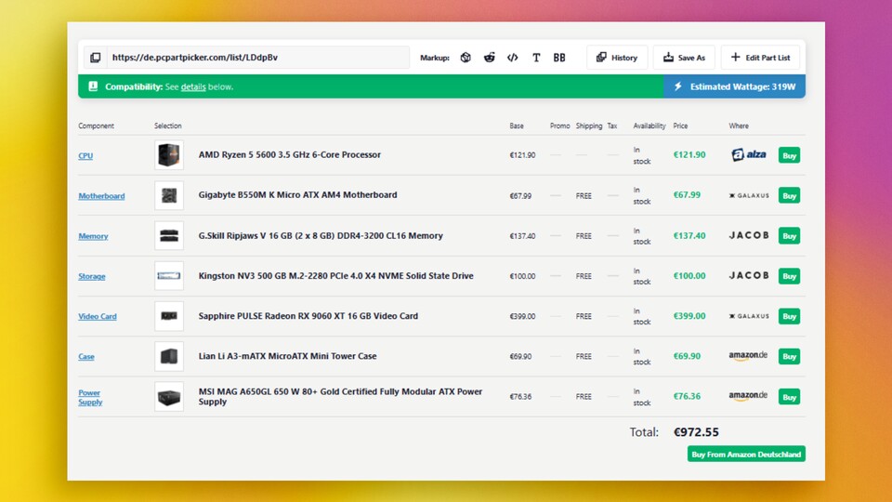Image resolution: width=892 pixels, height=502 pixels.
Task: Select the HTML code markup icon
Action: coord(513,58)
